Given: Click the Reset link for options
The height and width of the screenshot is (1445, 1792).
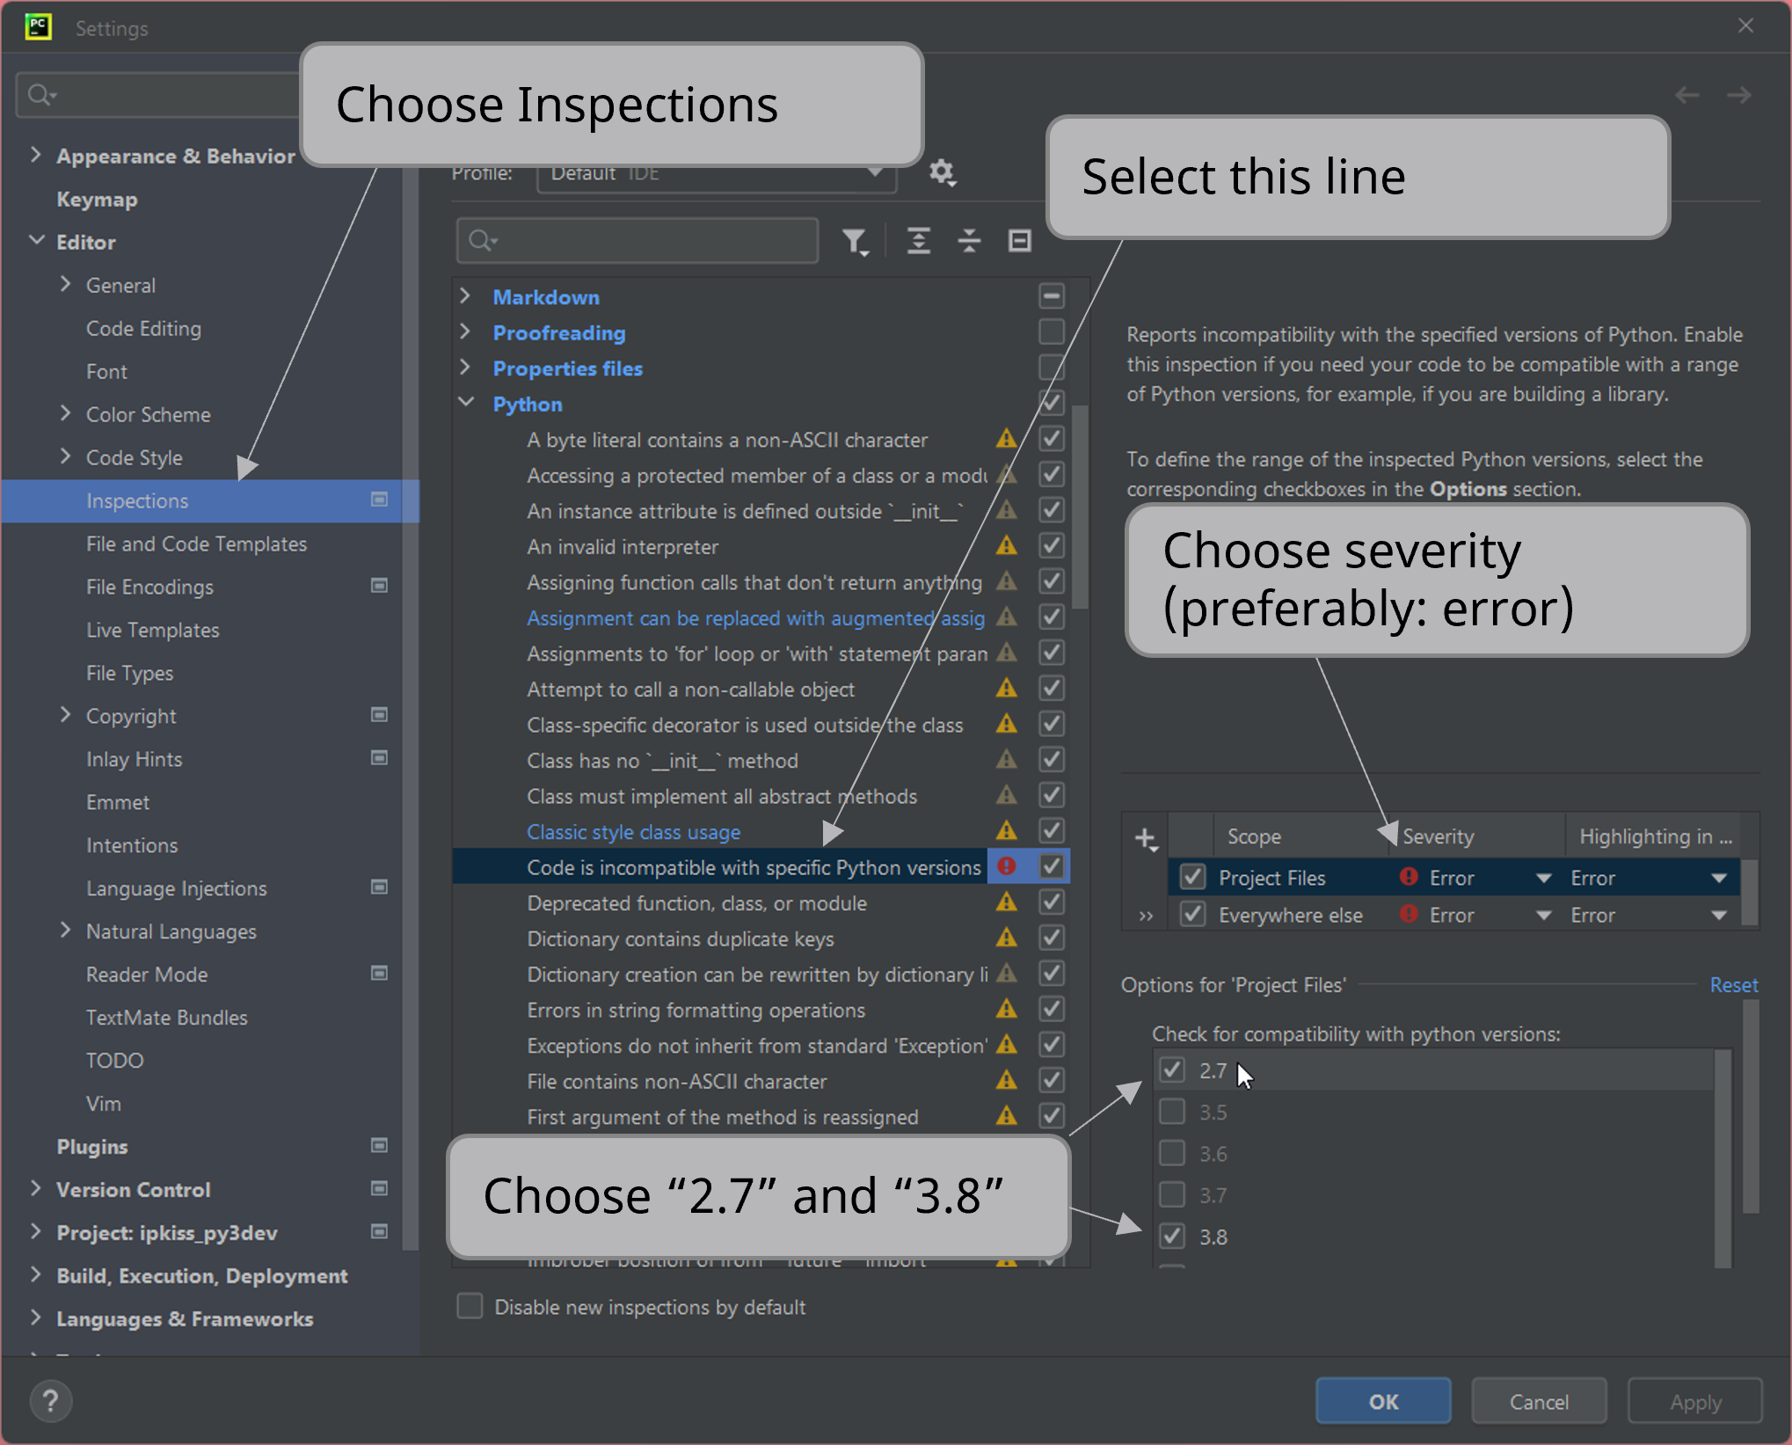Looking at the screenshot, I should pyautogui.click(x=1732, y=985).
